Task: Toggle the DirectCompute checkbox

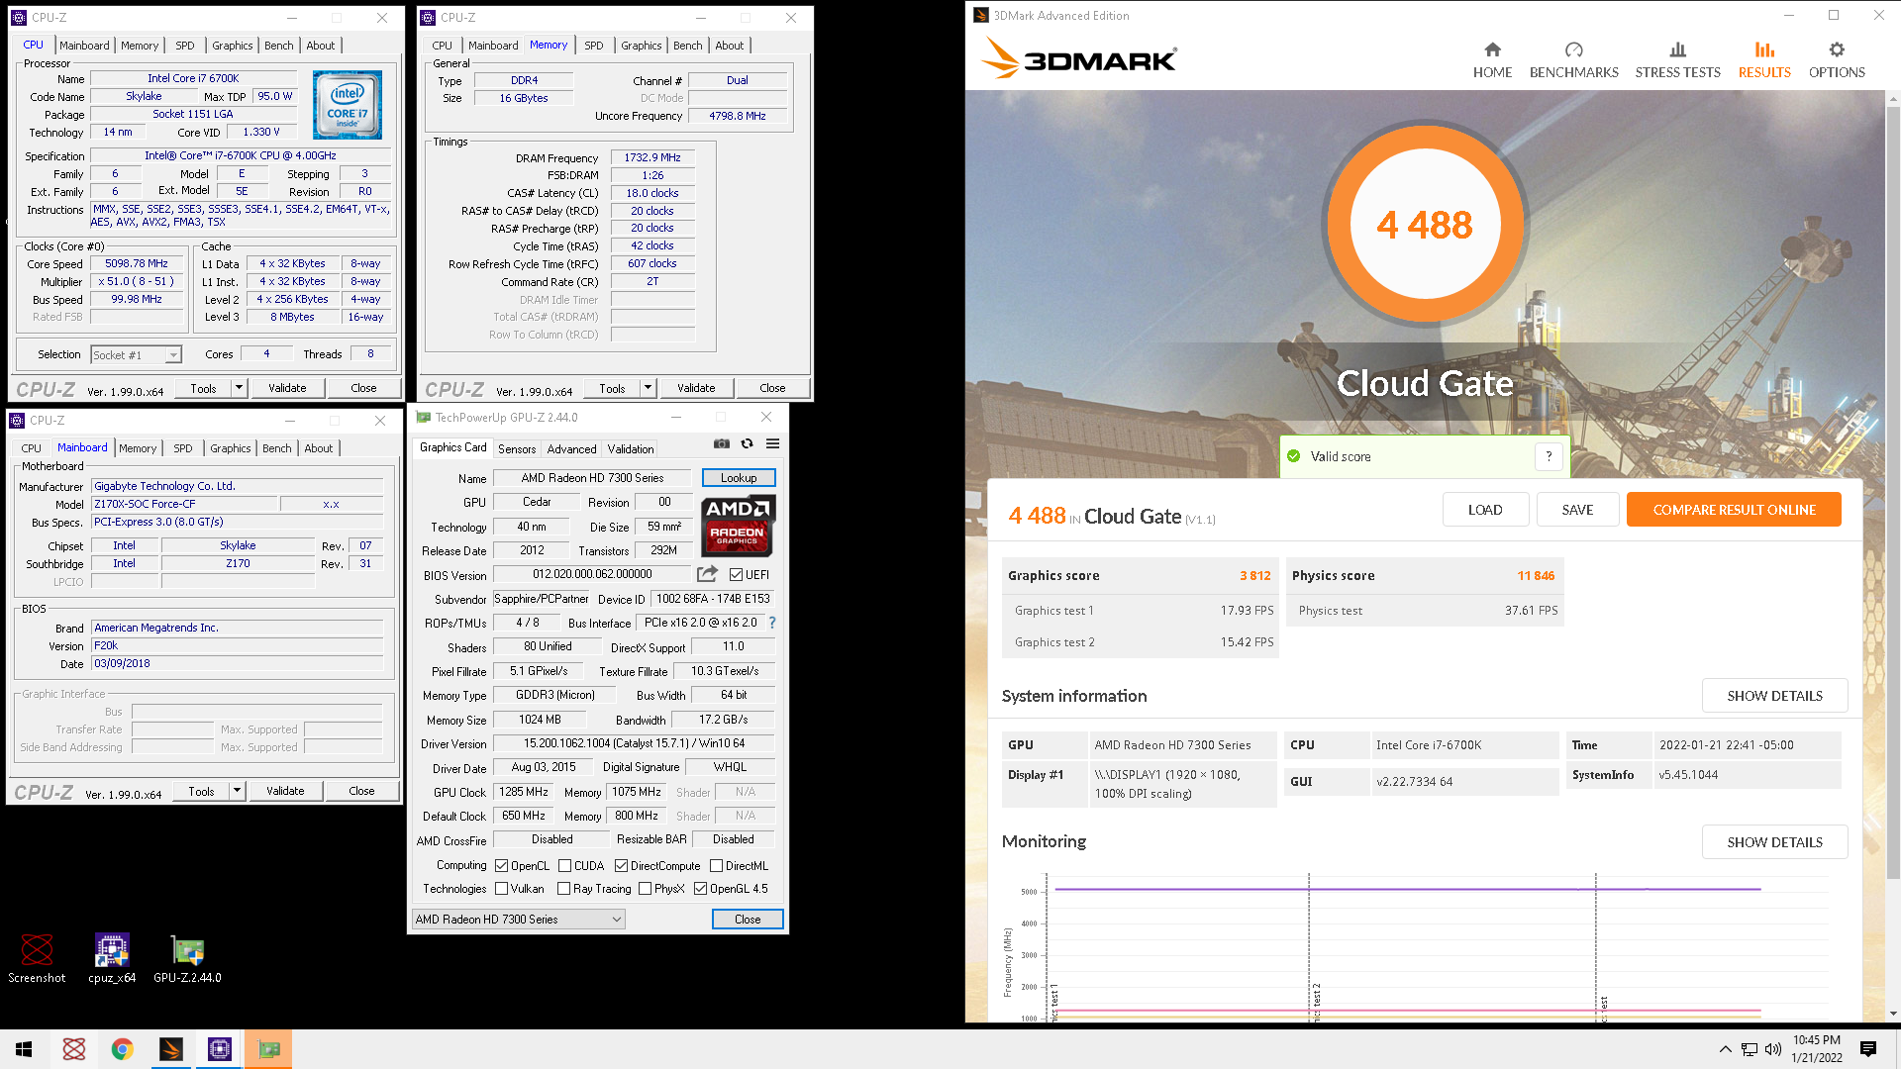Action: click(621, 865)
